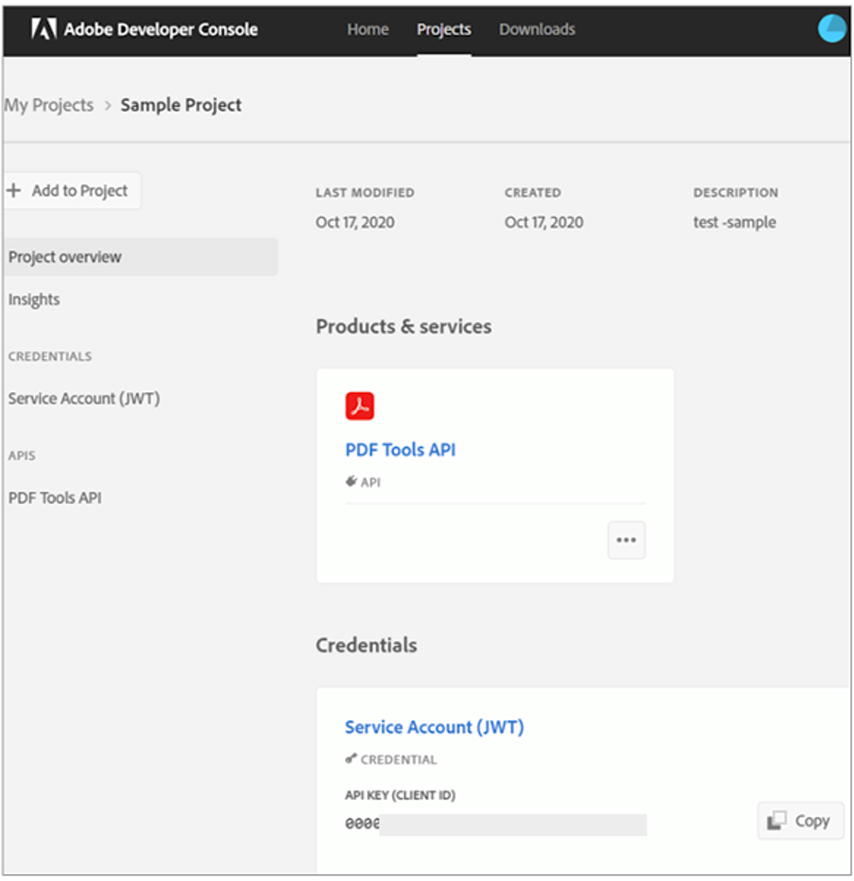Click the Adobe logo icon
854x881 pixels.
[44, 29]
